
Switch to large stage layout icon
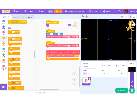coord(130,17)
